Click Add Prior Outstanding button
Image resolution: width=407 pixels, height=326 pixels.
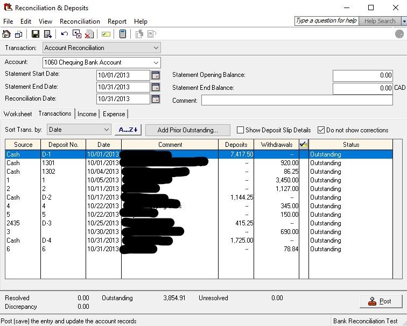(188, 130)
